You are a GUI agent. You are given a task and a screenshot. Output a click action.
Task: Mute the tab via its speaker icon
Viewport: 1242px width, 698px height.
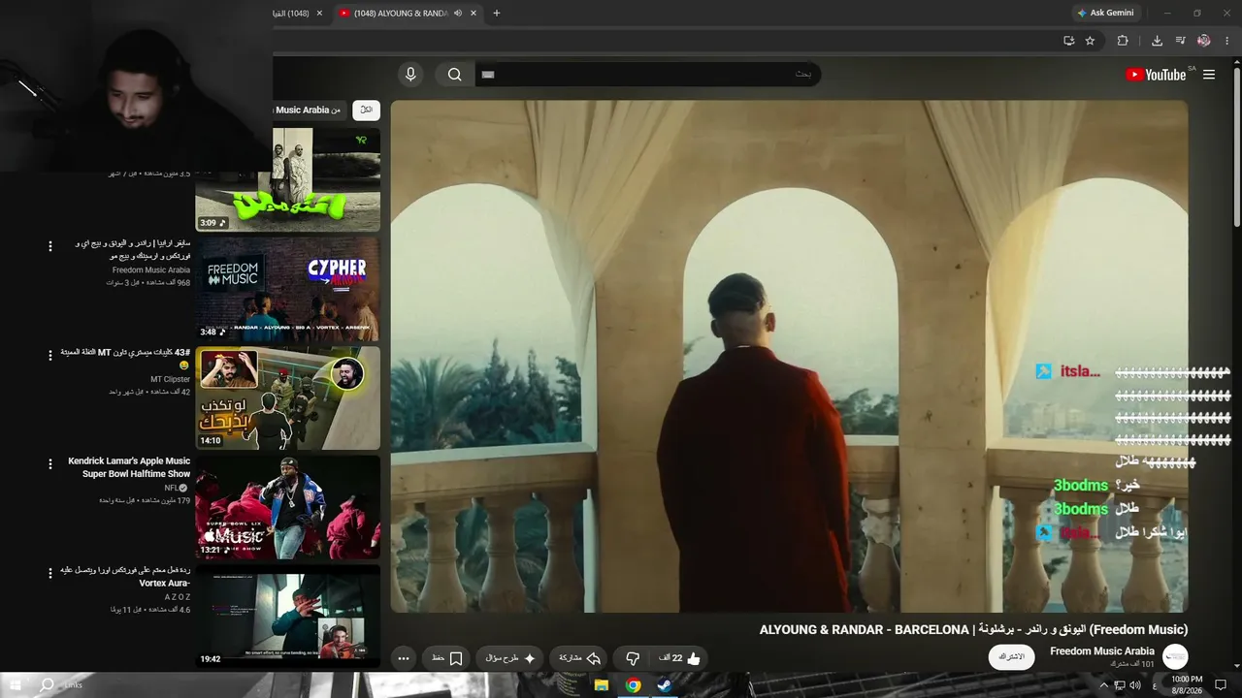(x=457, y=14)
